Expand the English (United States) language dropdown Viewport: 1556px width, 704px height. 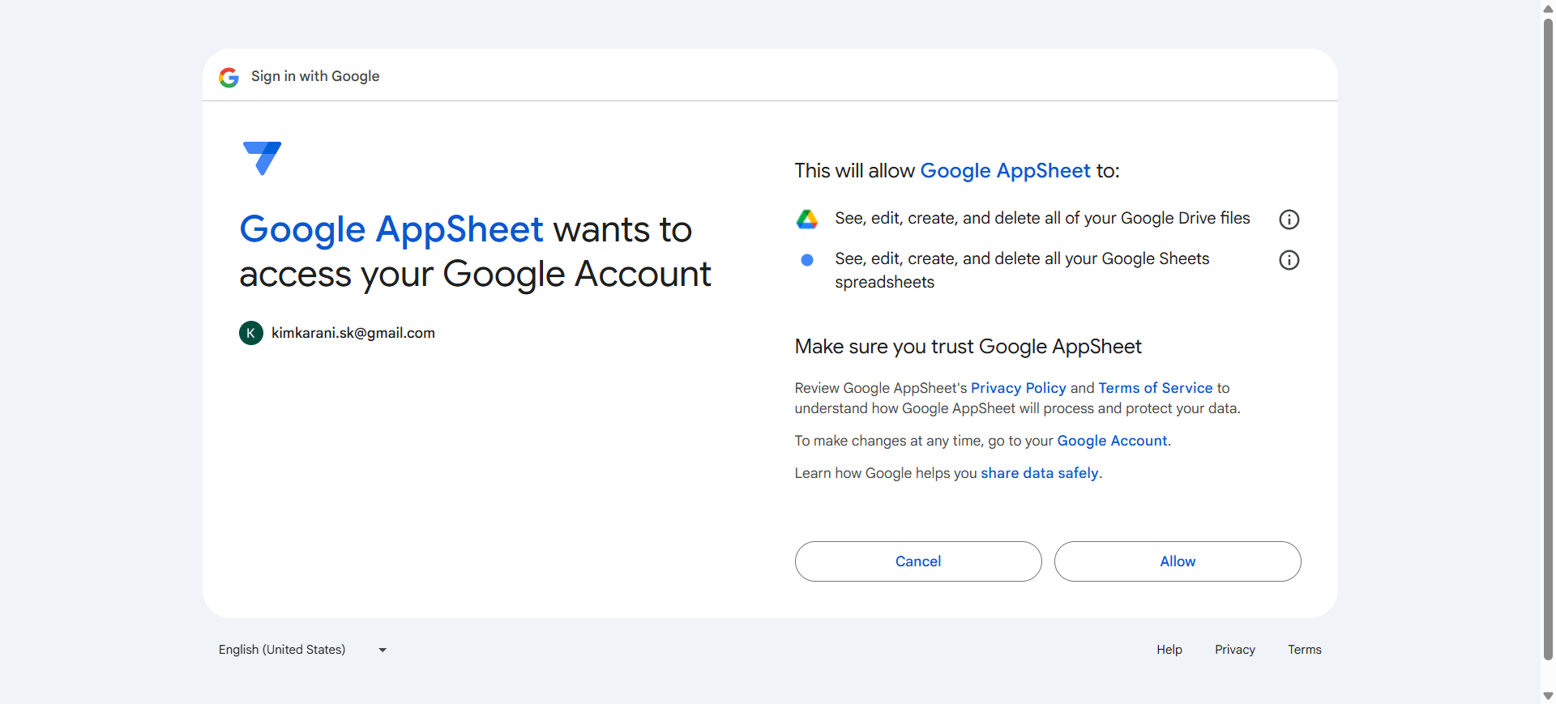coord(302,650)
